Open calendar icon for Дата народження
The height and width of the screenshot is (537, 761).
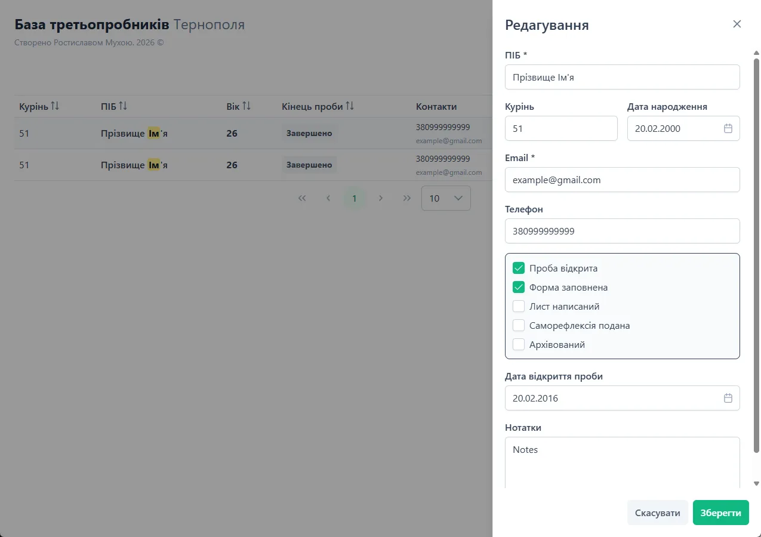[728, 128]
